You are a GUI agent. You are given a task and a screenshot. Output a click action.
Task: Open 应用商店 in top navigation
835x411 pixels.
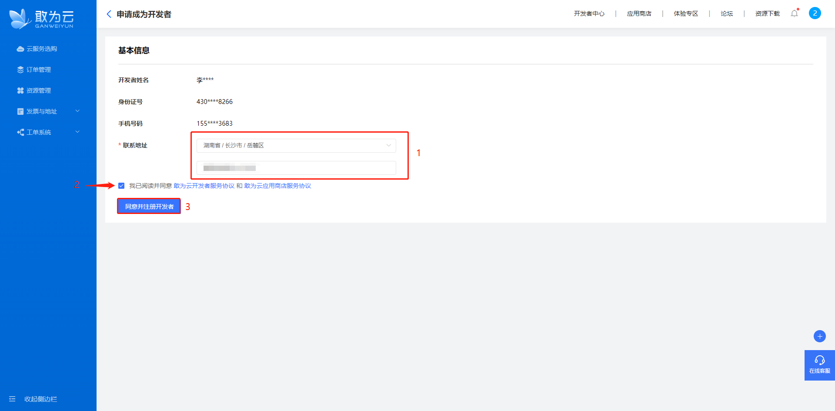[639, 13]
